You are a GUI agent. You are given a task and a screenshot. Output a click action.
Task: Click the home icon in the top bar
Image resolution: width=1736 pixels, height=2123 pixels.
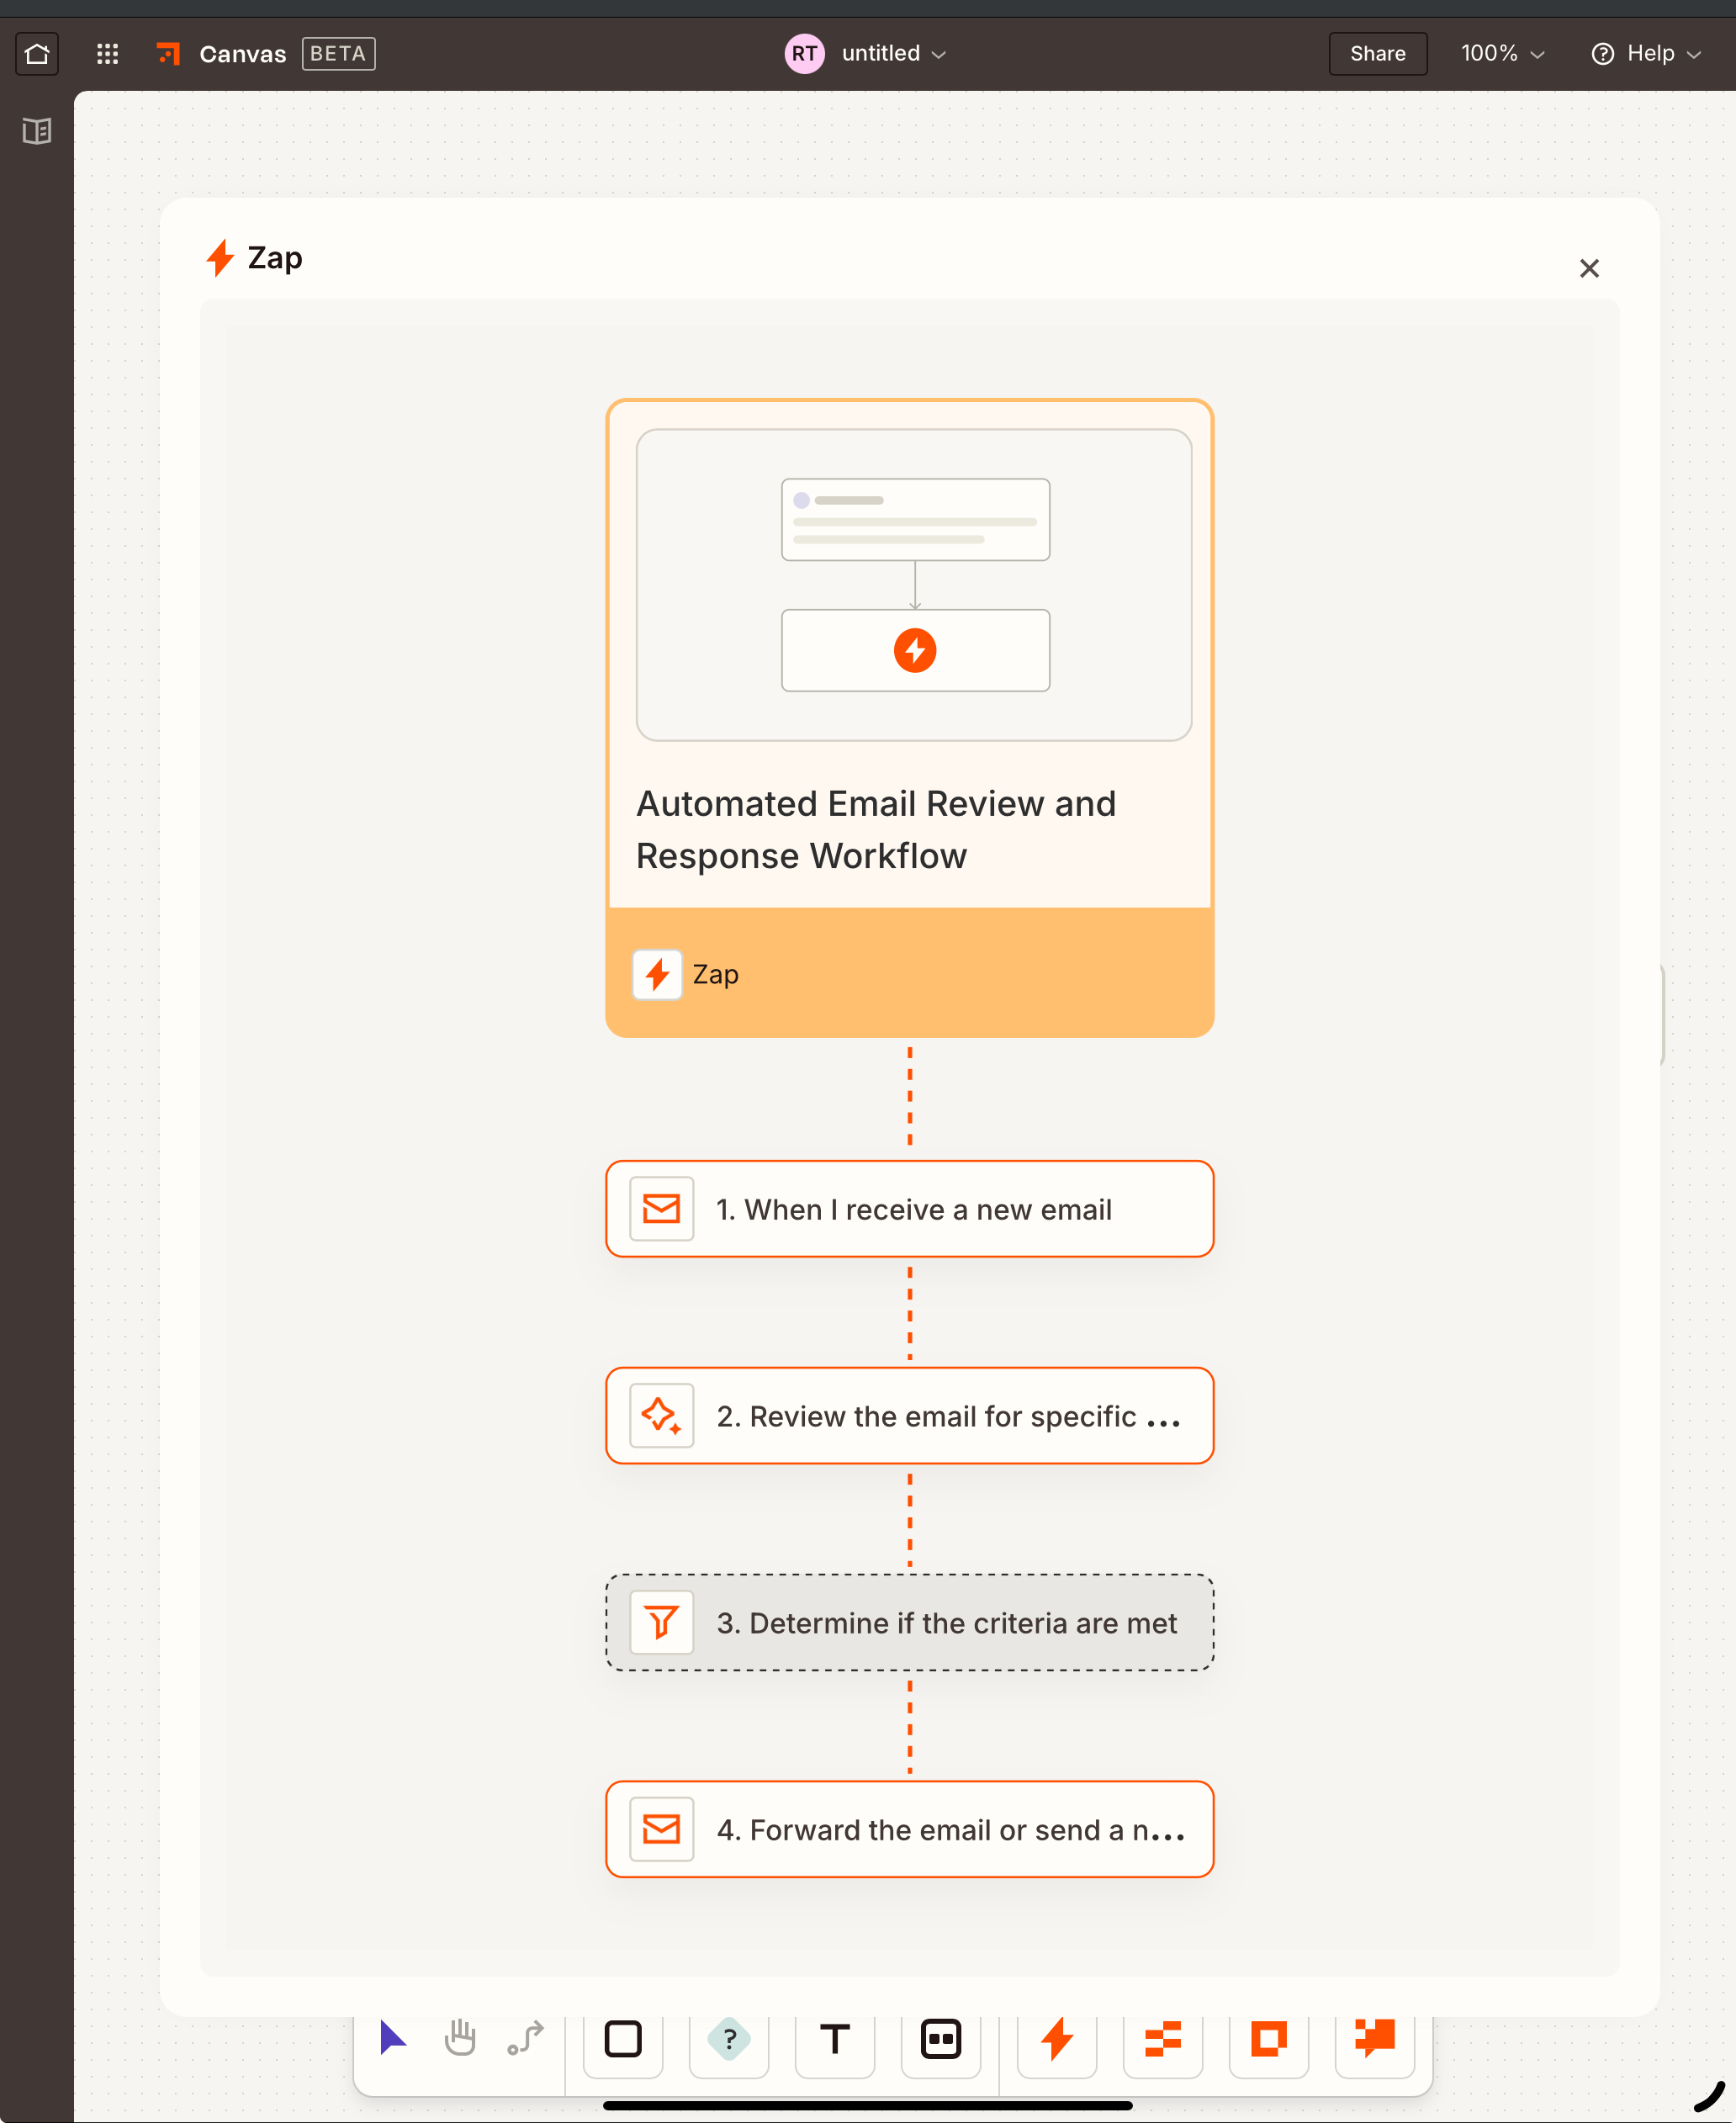tap(37, 54)
